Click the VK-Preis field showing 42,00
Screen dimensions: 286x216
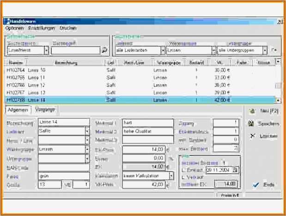[144, 185]
